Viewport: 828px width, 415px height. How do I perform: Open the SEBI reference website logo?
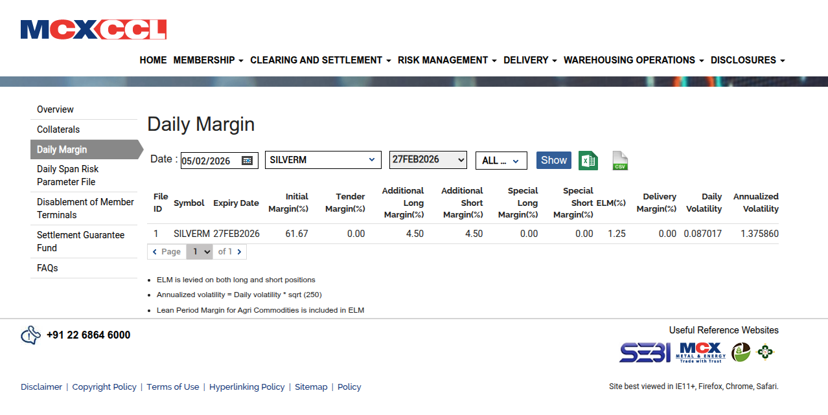tap(645, 352)
